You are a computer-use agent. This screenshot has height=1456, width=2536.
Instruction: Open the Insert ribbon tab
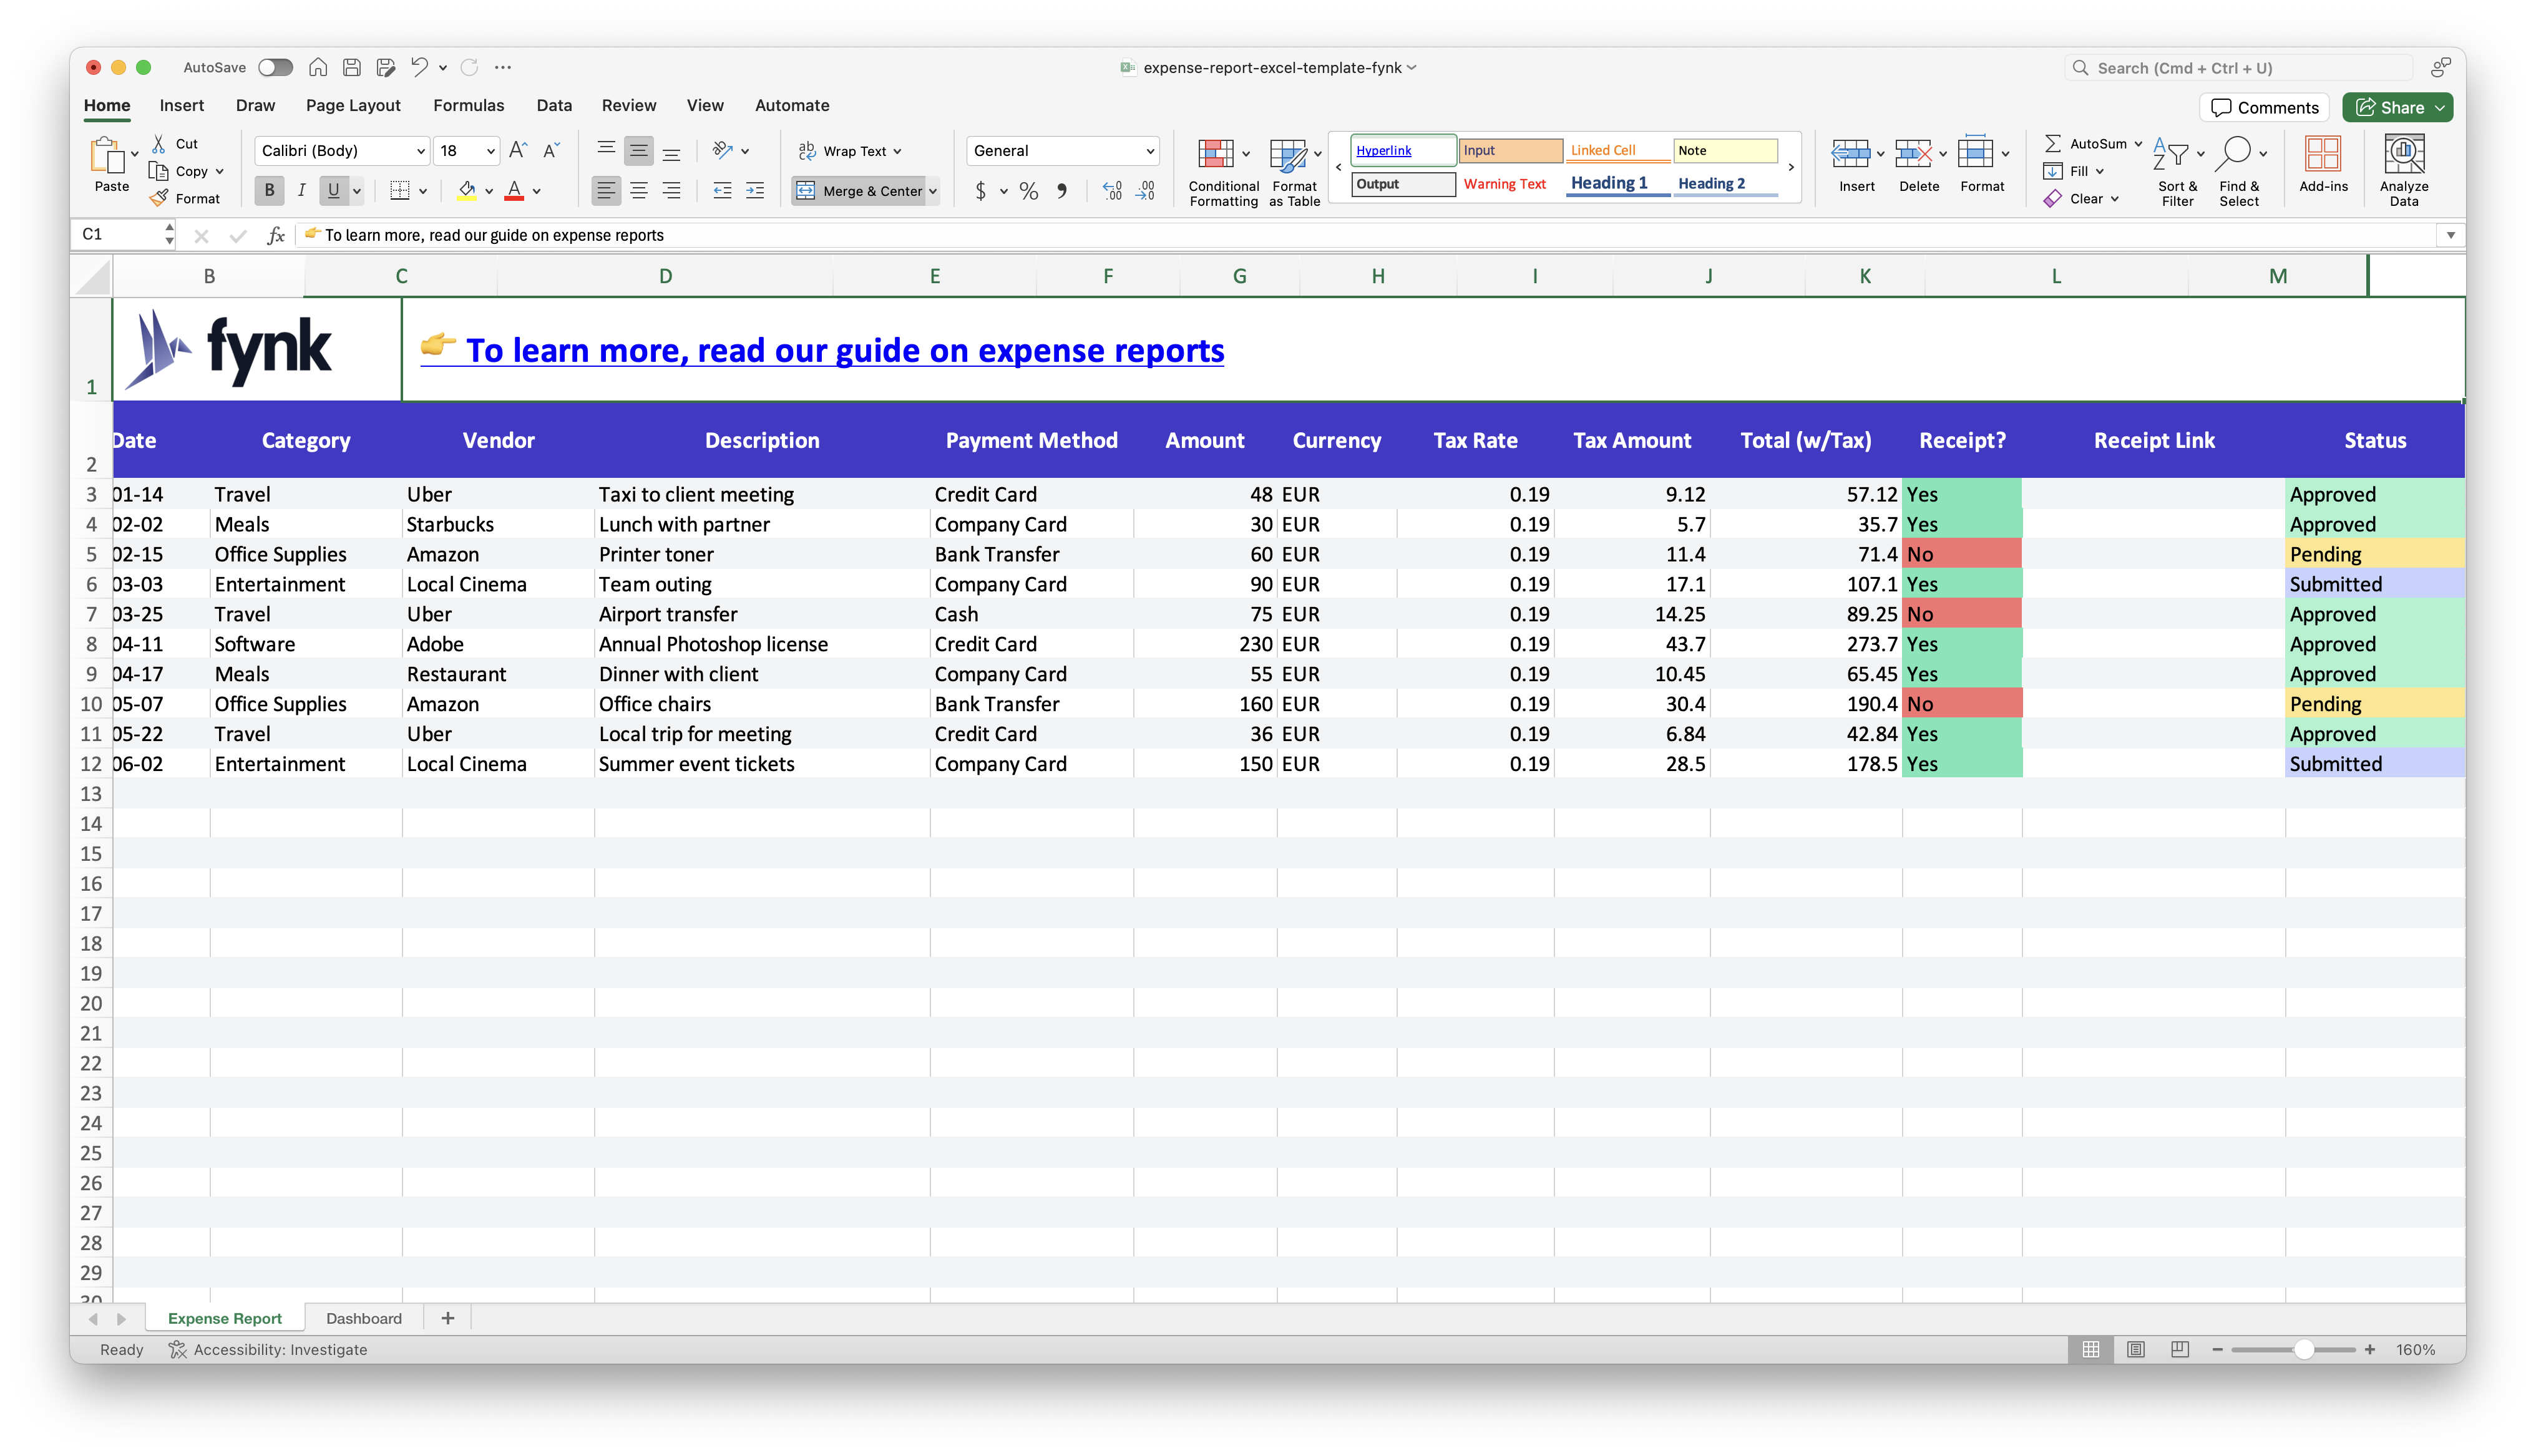click(x=181, y=105)
